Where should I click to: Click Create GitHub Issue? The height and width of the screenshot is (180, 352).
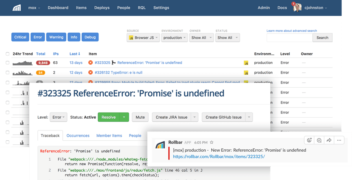tap(223, 117)
